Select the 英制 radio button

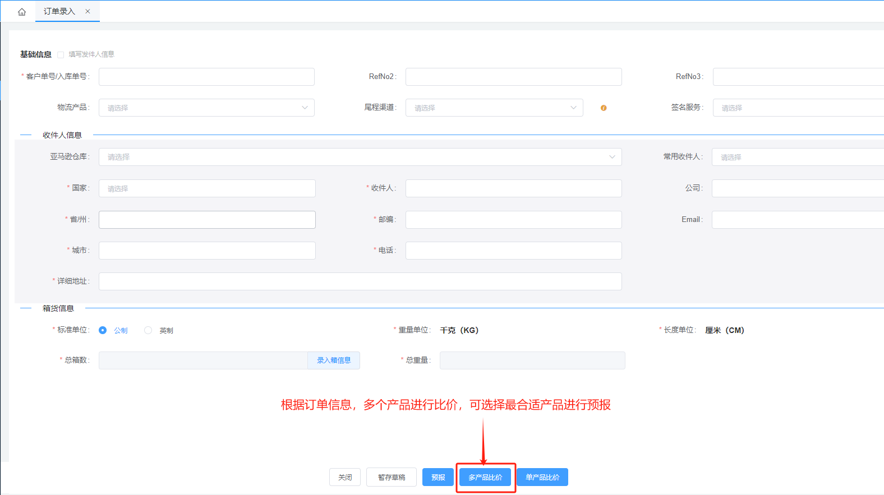point(148,330)
